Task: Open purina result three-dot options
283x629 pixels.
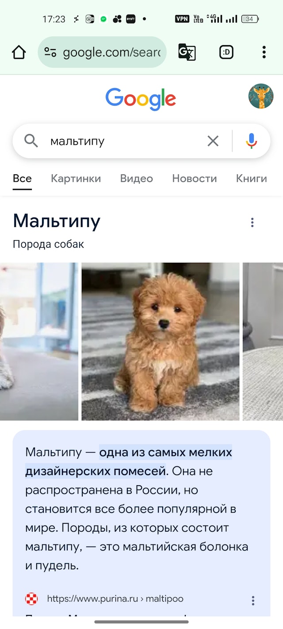Action: [x=253, y=600]
